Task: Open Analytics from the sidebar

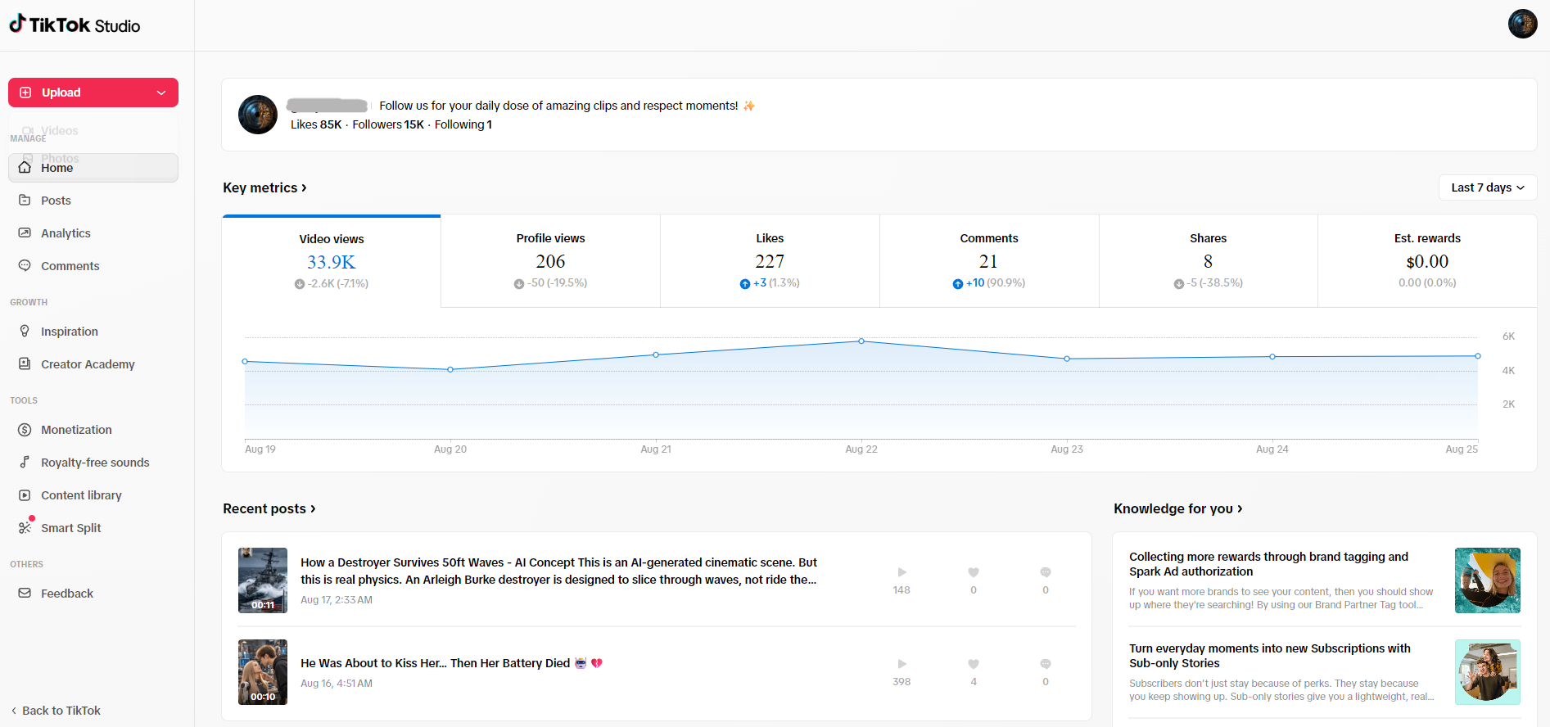Action: (93, 233)
